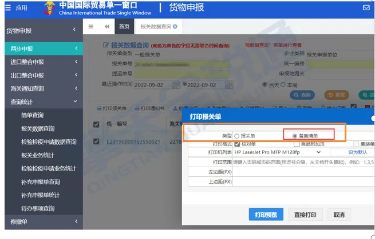Image resolution: width=375 pixels, height=239 pixels.
Task: Select the 报关单 type radio button
Action: click(x=237, y=136)
